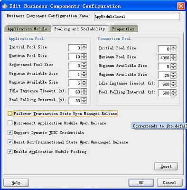Increase Connection Pool Initial Pool Size
The height and width of the screenshot is (190, 187).
pos(174,47)
